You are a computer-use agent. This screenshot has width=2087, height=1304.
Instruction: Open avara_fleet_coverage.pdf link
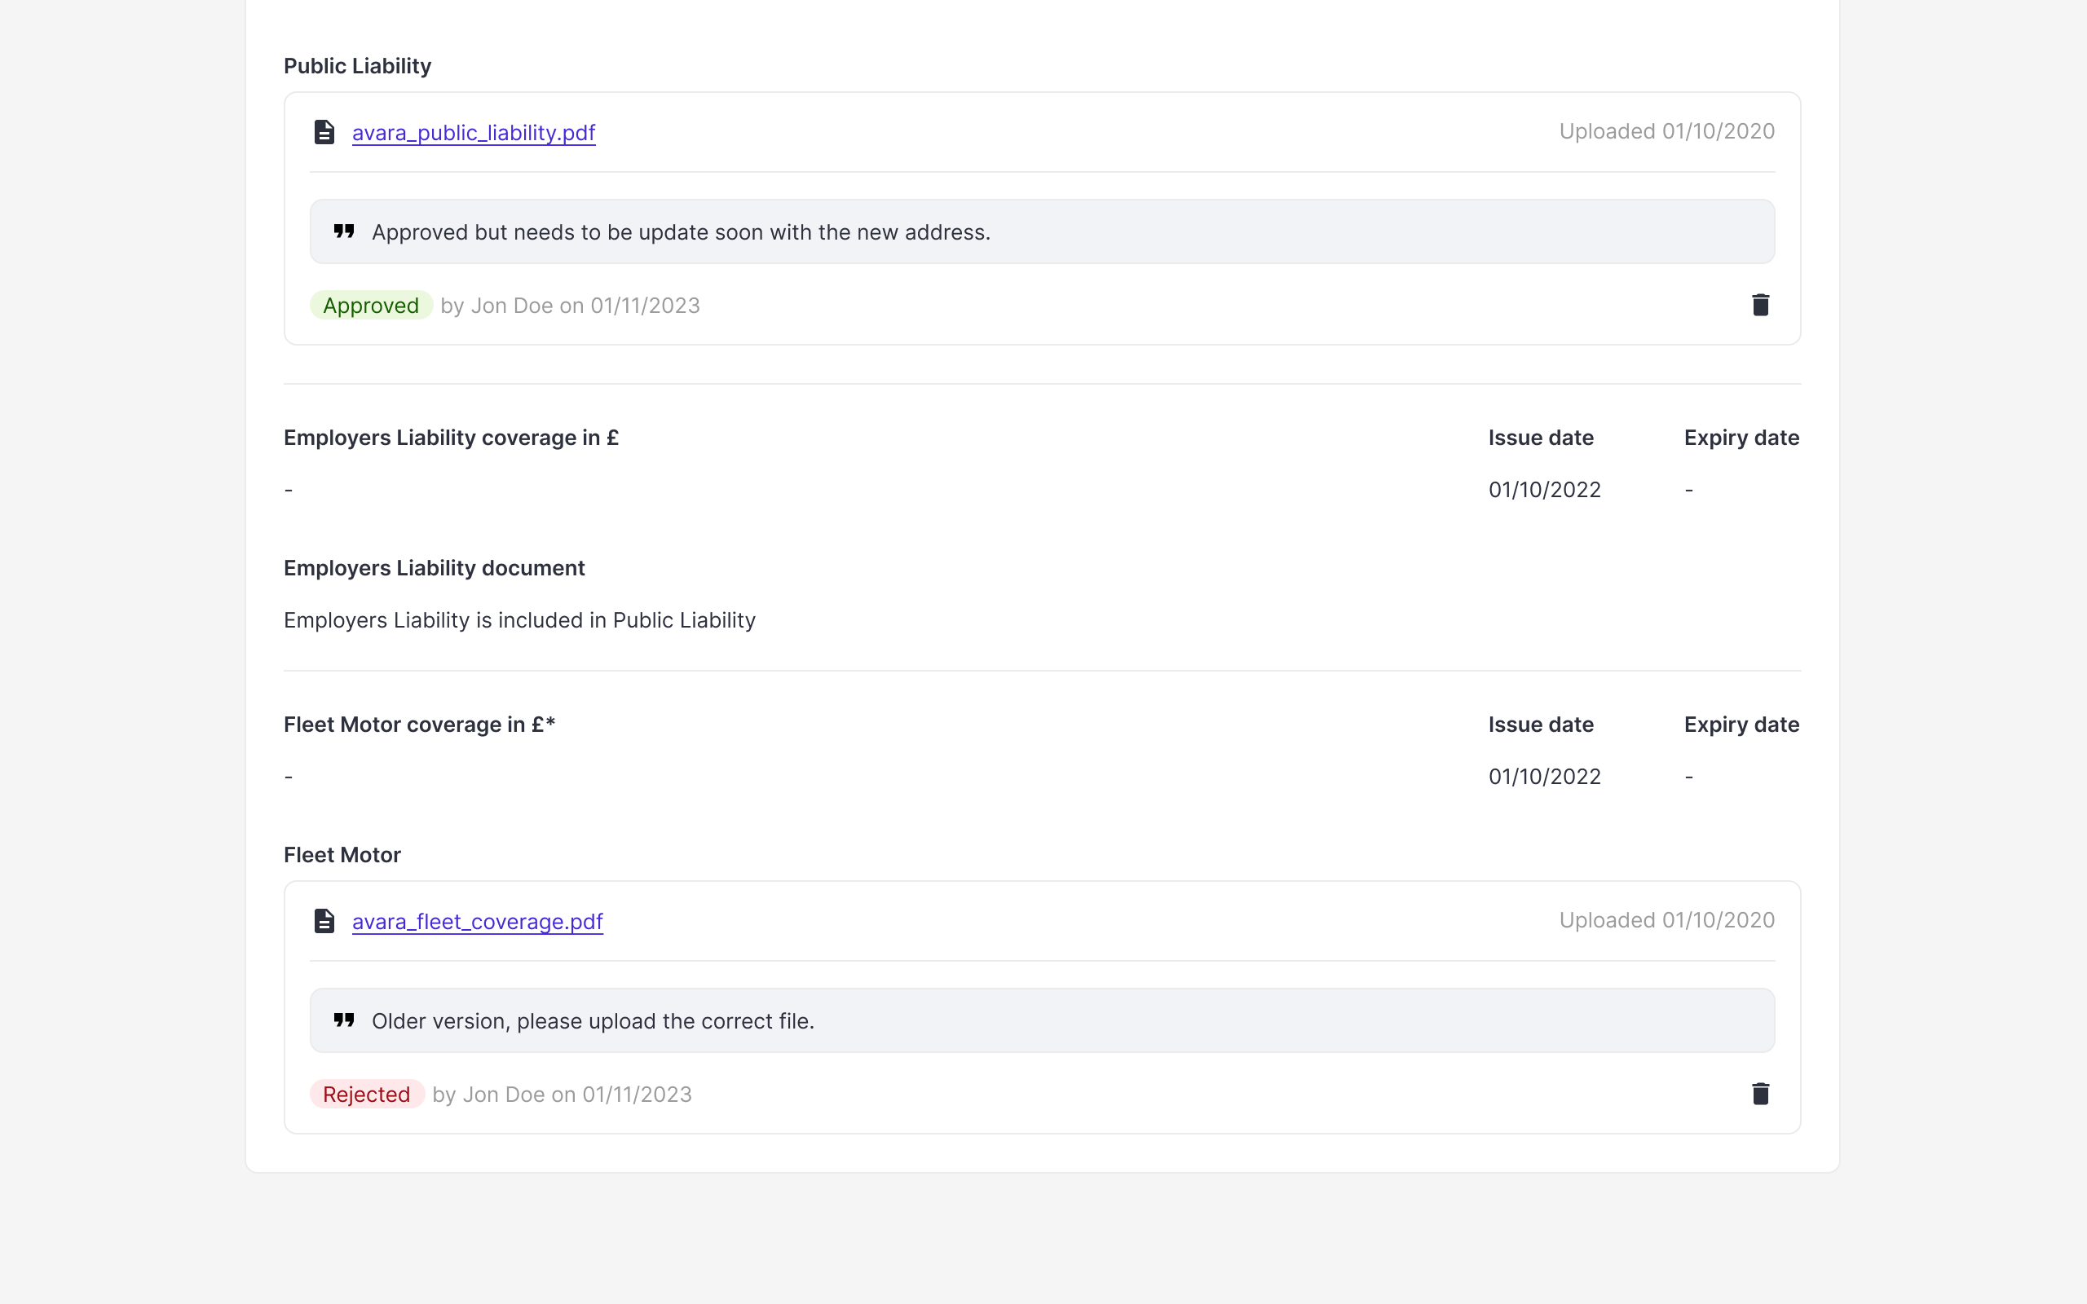click(x=478, y=921)
